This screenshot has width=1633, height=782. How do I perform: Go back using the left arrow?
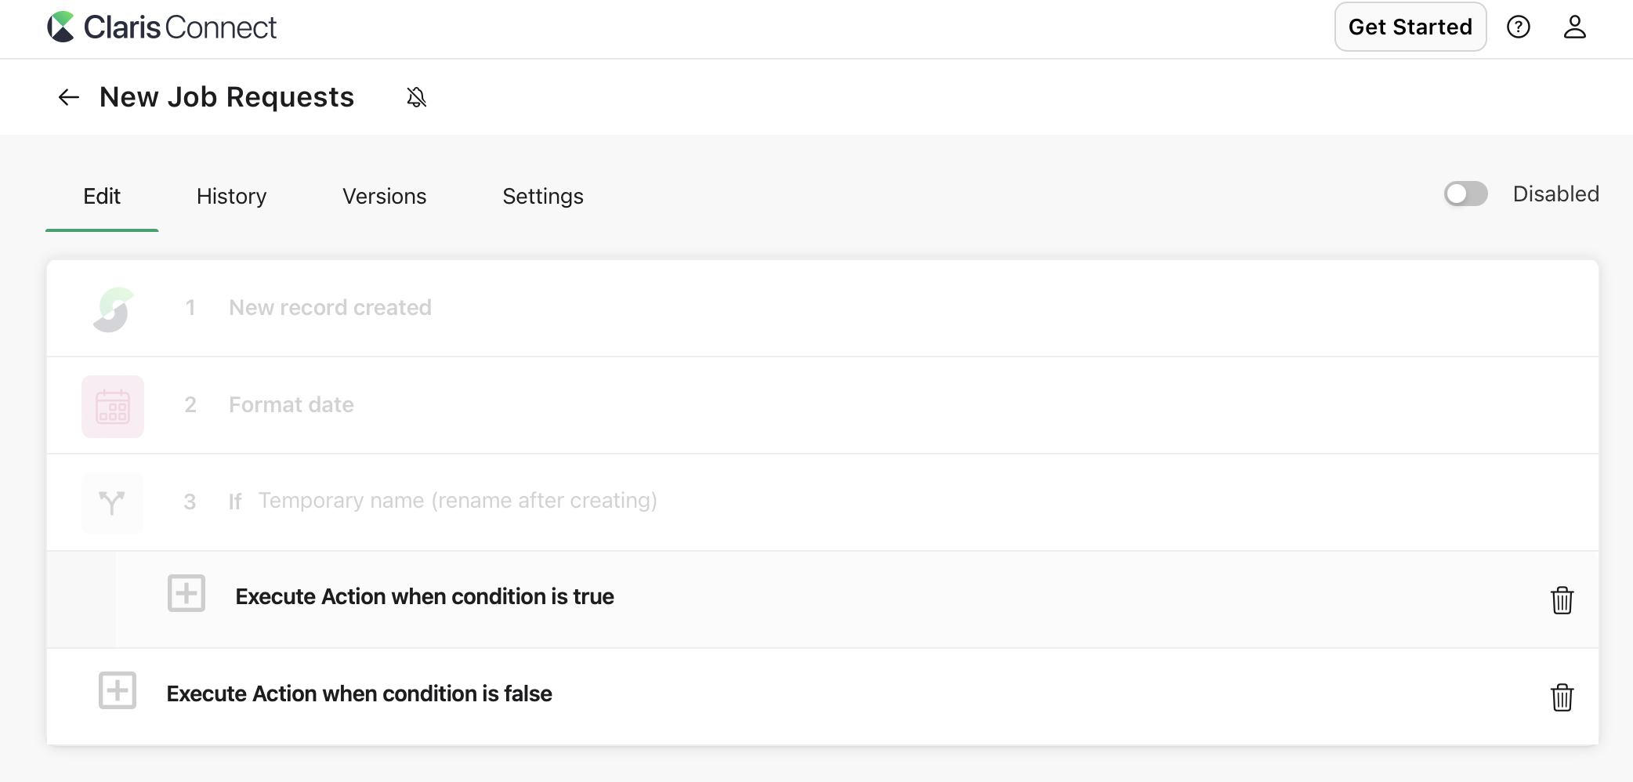coord(69,97)
